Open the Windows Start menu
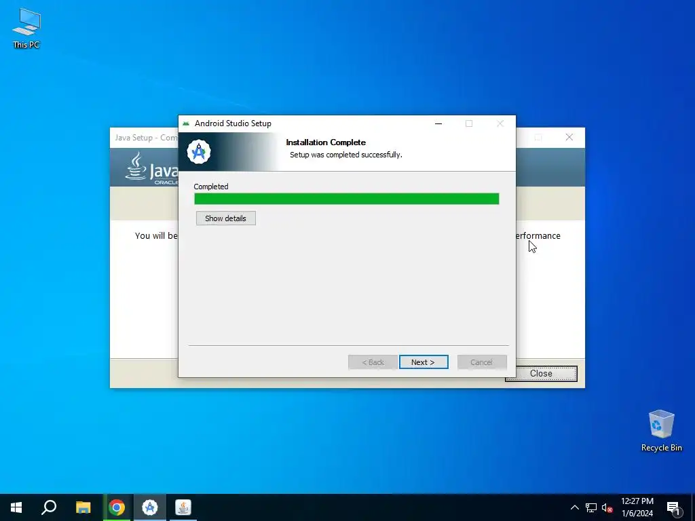The image size is (695, 521). tap(16, 507)
